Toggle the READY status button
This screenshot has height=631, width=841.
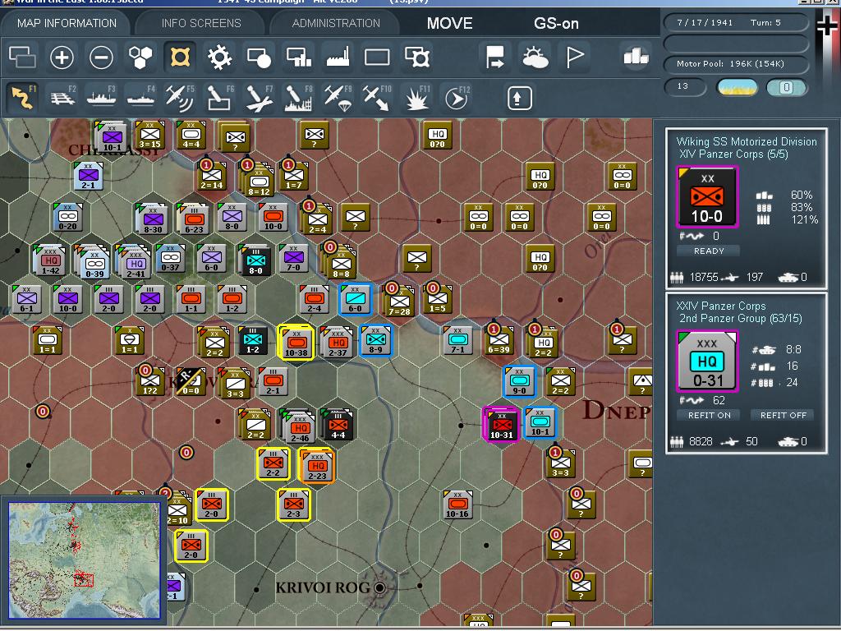709,251
